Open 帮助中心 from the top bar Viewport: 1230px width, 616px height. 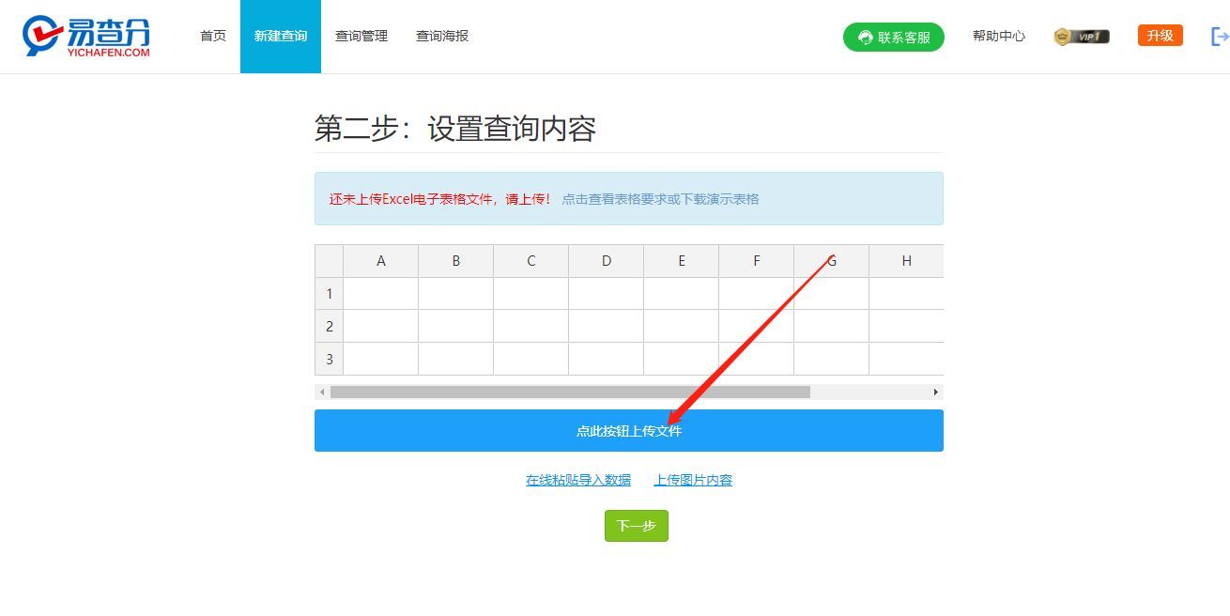pos(999,36)
